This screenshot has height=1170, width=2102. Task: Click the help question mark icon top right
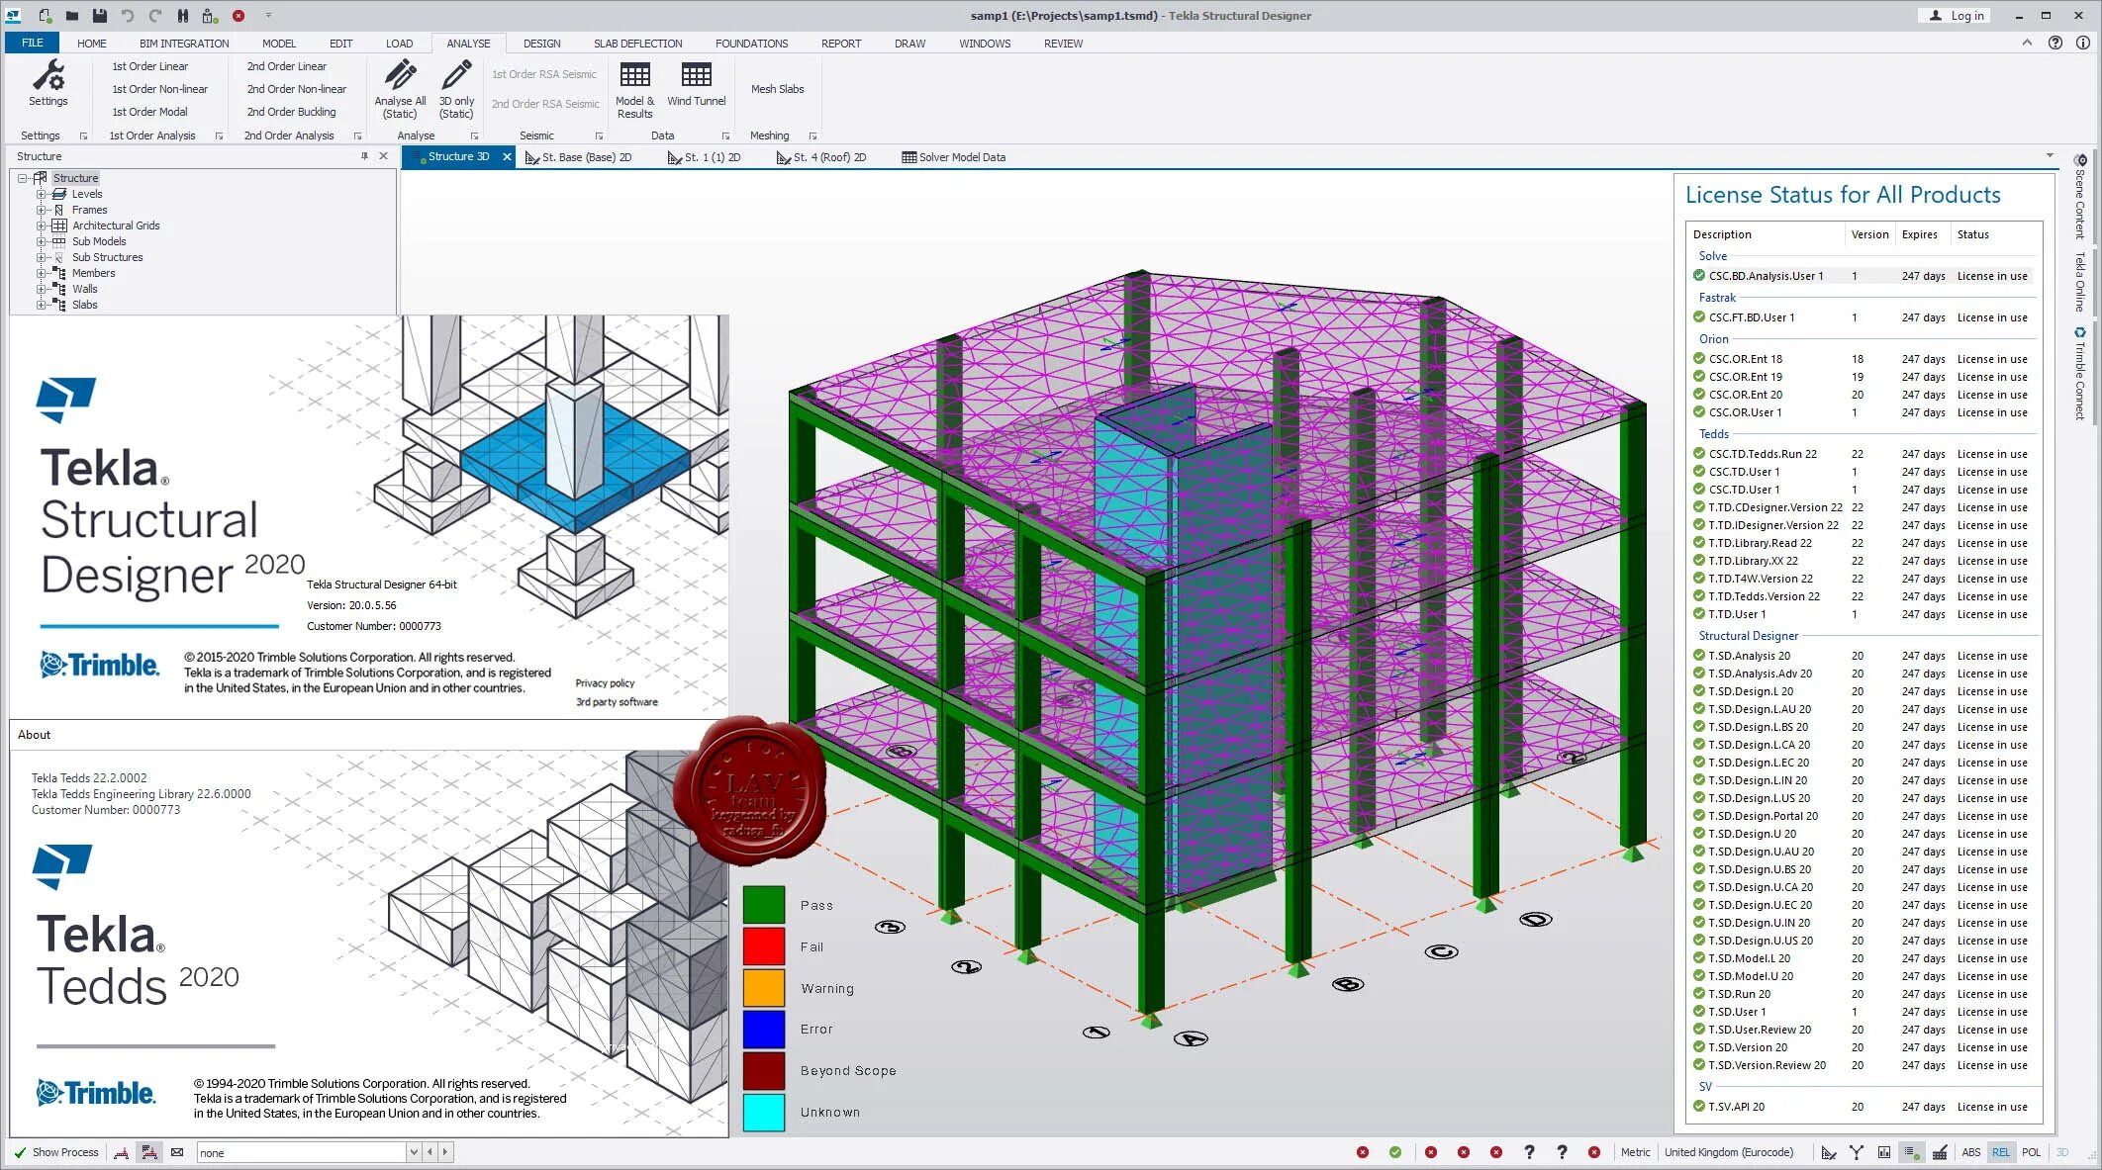point(2055,43)
